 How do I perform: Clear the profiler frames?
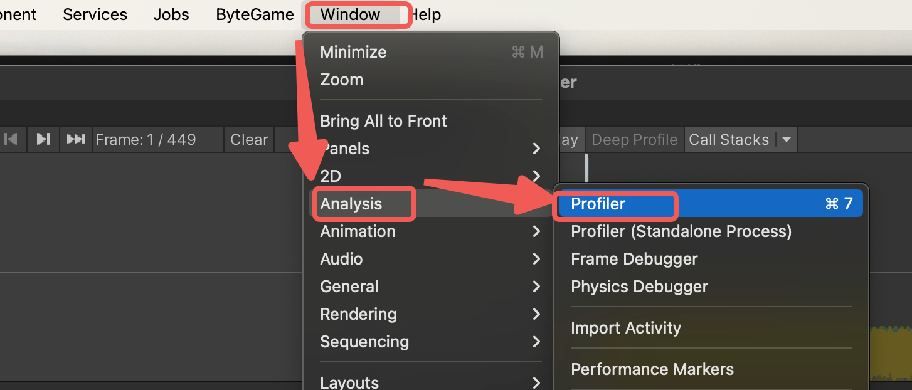point(249,139)
